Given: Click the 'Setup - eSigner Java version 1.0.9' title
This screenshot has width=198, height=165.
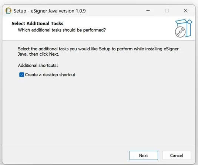Looking at the screenshot, I should [x=50, y=11].
